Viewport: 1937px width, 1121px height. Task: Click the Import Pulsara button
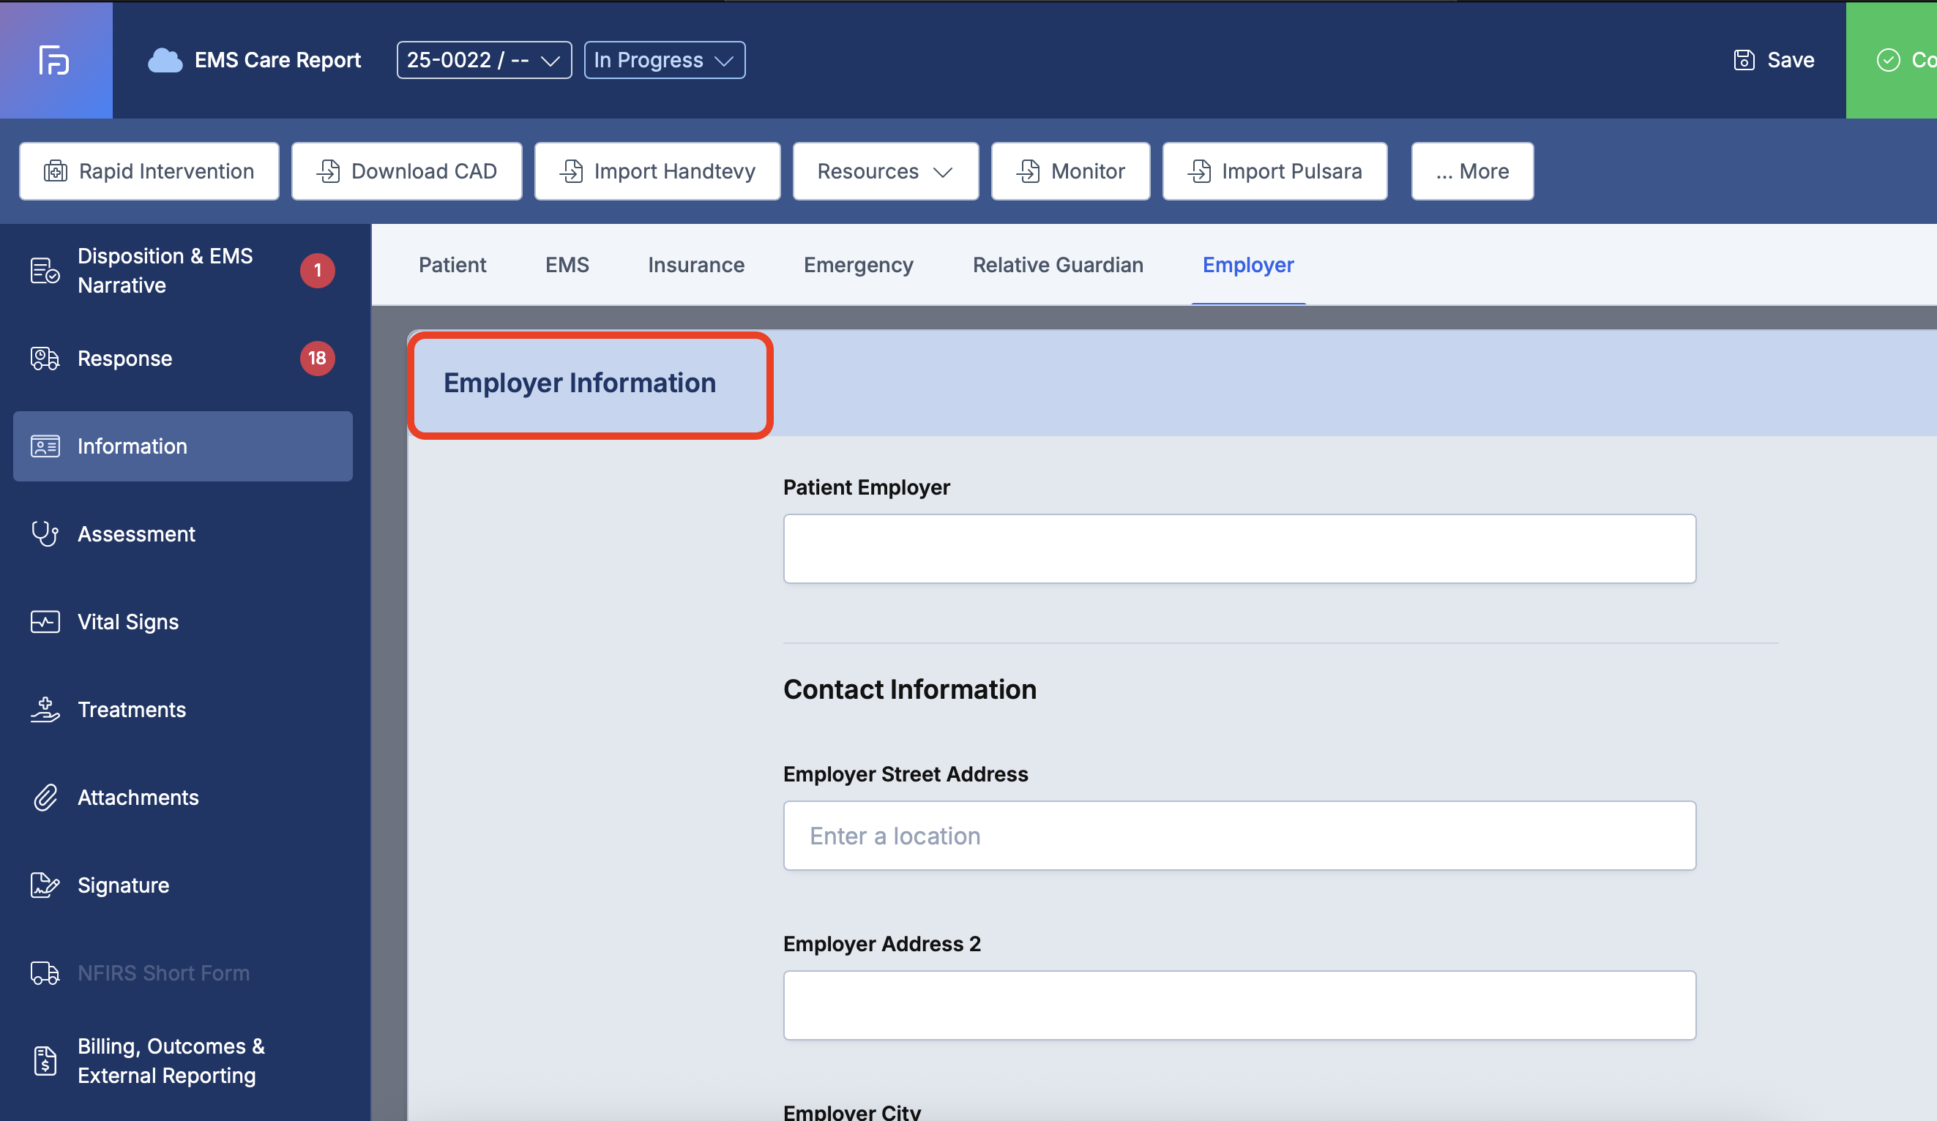click(1274, 171)
